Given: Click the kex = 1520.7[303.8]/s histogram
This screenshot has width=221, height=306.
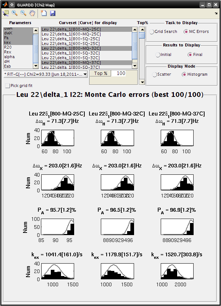Looking at the screenshot, I should click(177, 271).
